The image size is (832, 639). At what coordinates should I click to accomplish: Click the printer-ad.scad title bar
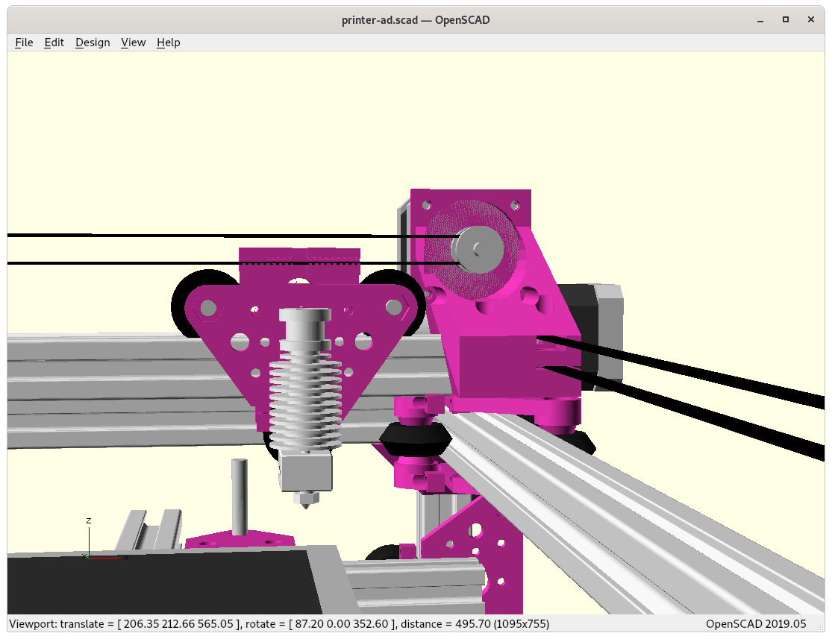pos(415,19)
